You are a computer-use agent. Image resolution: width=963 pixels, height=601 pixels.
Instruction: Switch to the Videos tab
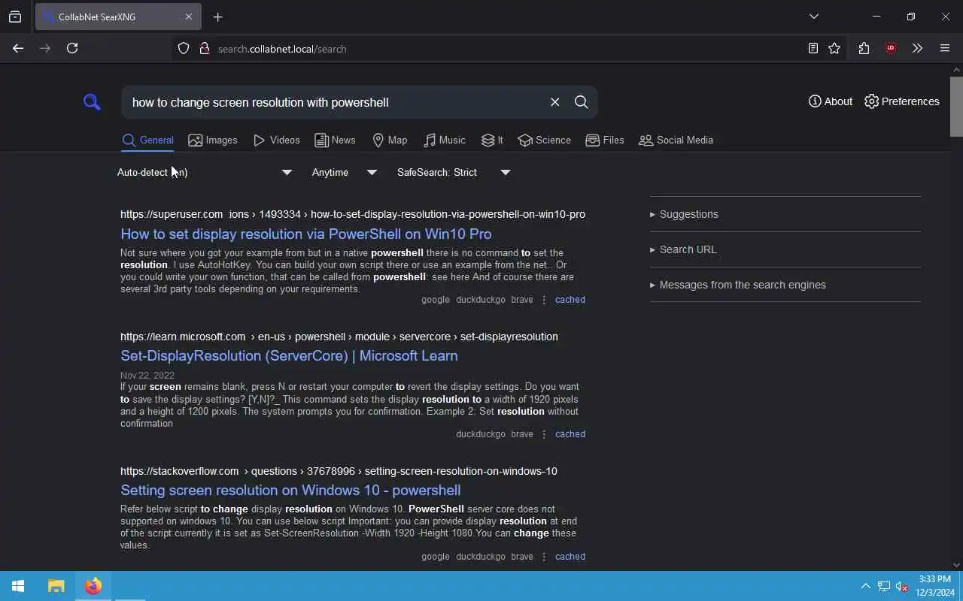[277, 140]
